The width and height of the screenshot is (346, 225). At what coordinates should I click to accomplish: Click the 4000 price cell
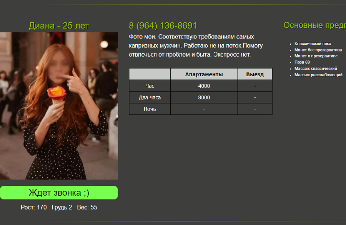tap(204, 86)
